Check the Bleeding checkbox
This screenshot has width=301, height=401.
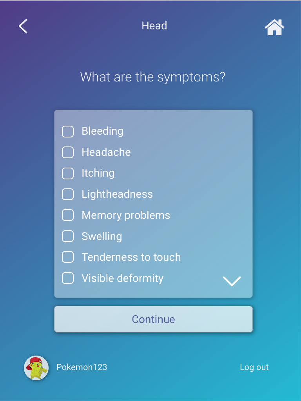(68, 132)
